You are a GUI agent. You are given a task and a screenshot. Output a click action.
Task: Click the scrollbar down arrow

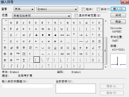pyautogui.click(x=106, y=67)
